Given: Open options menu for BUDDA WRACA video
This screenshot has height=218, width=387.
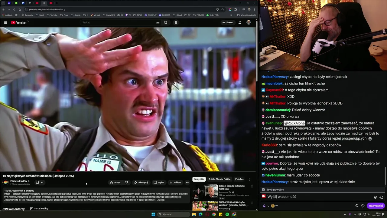Looking at the screenshot, I should [x=252, y=203].
